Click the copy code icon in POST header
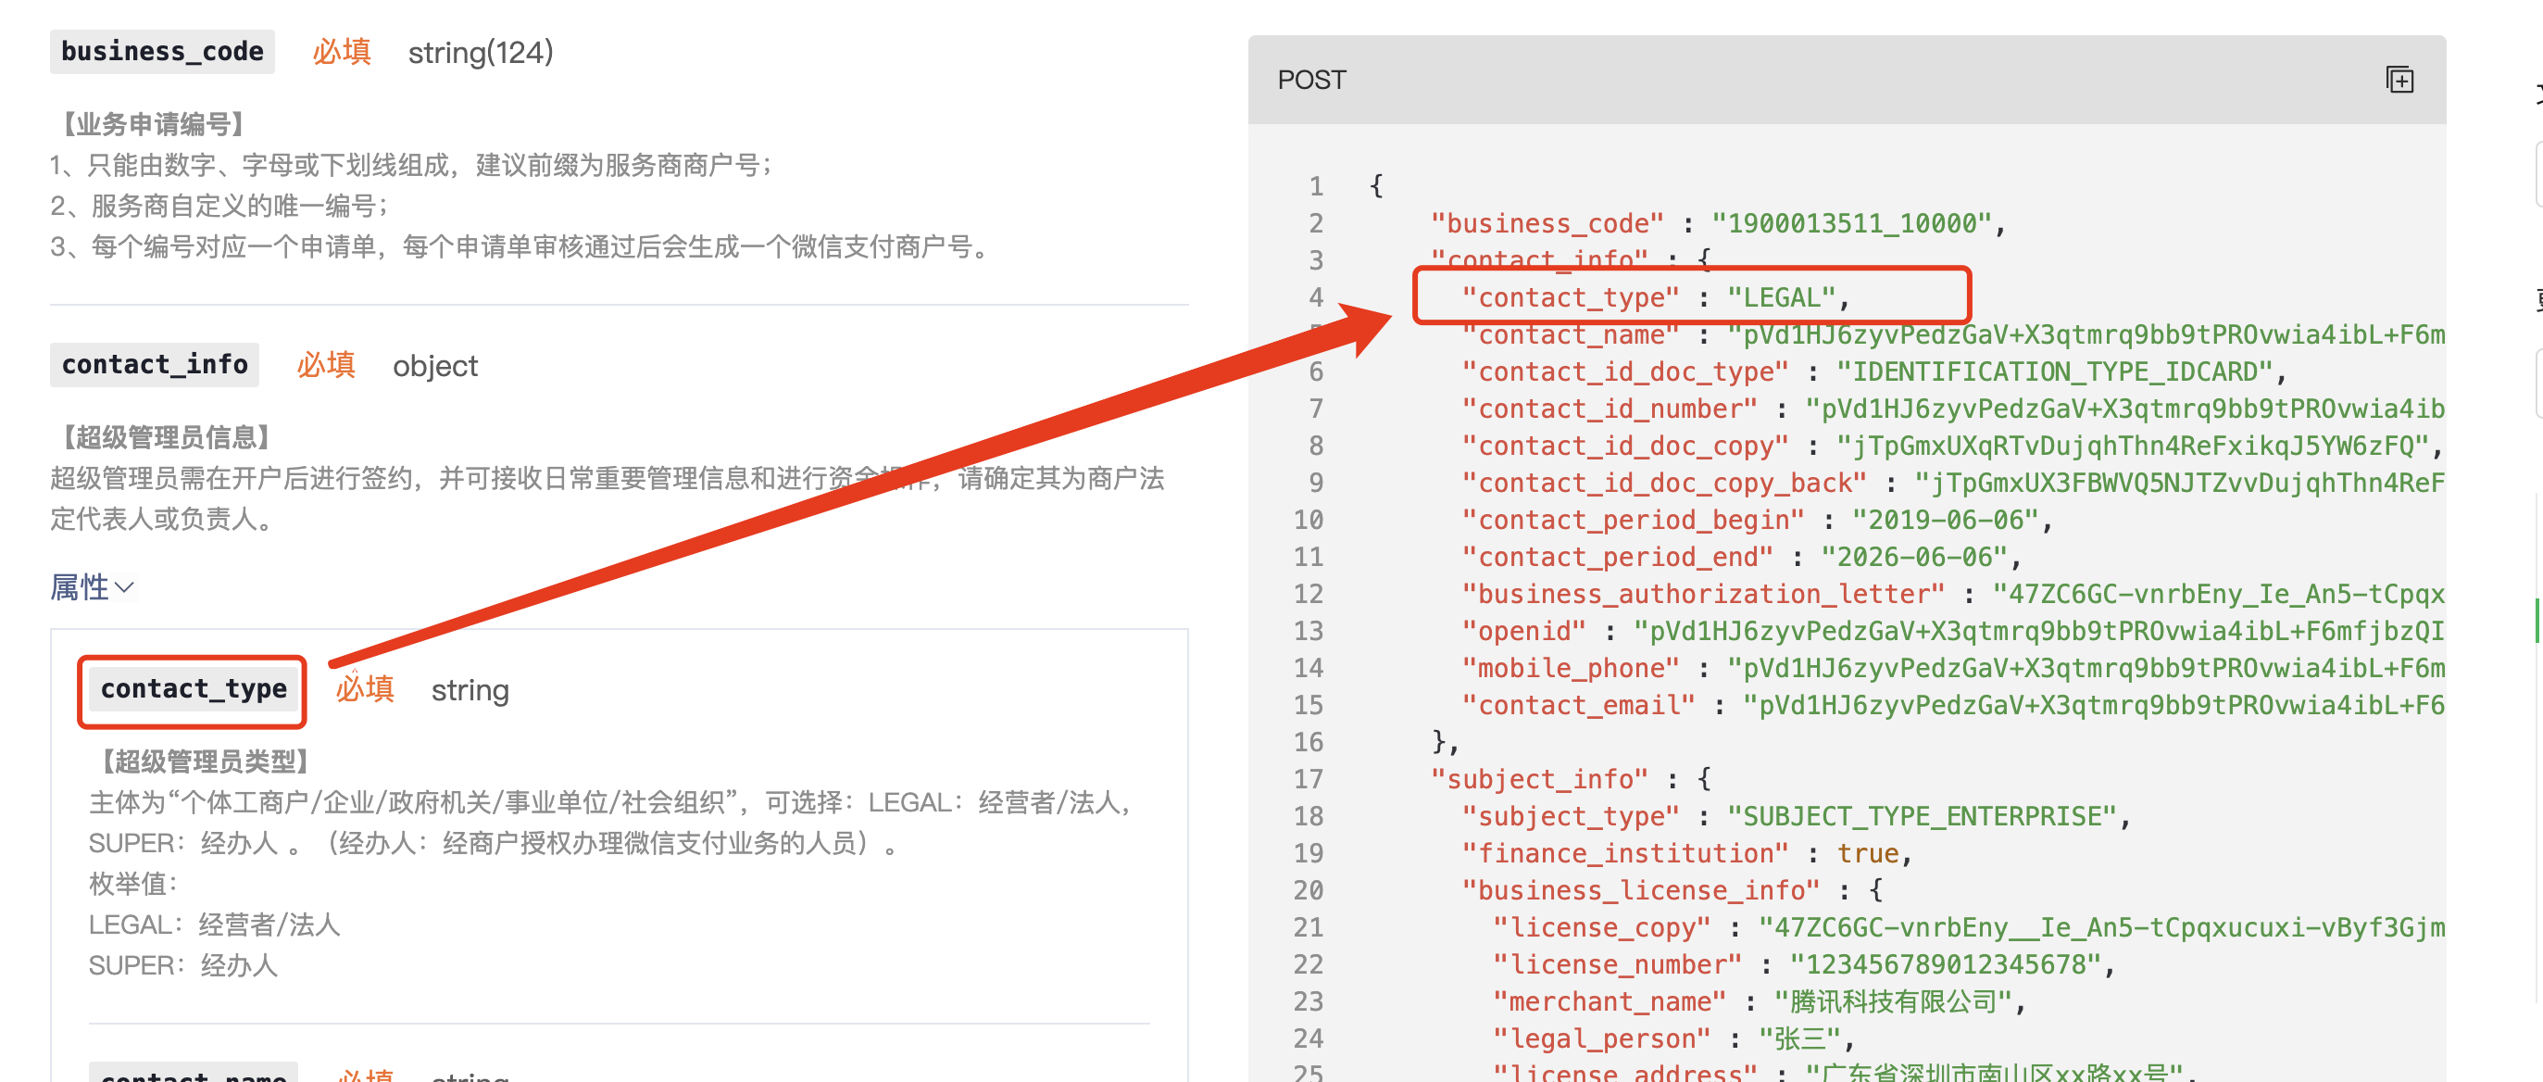The image size is (2543, 1082). pos(2399,80)
